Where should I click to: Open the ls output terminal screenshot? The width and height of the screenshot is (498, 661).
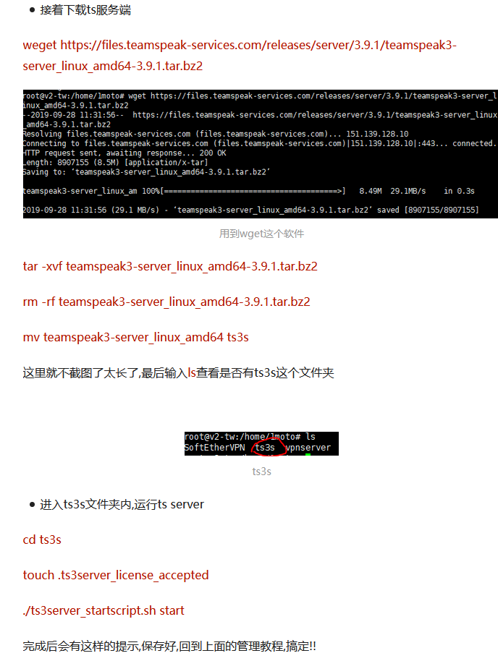[x=261, y=443]
